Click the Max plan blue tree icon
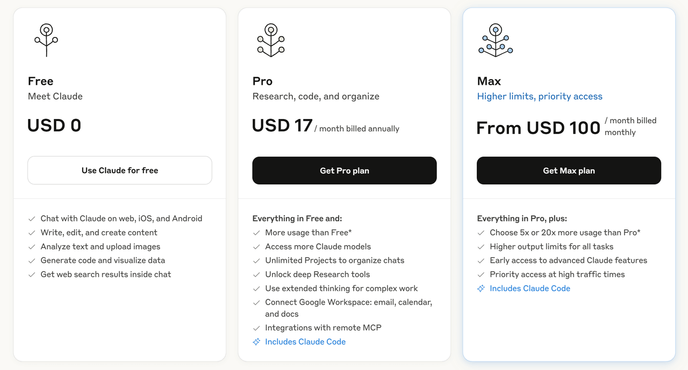 click(x=496, y=40)
